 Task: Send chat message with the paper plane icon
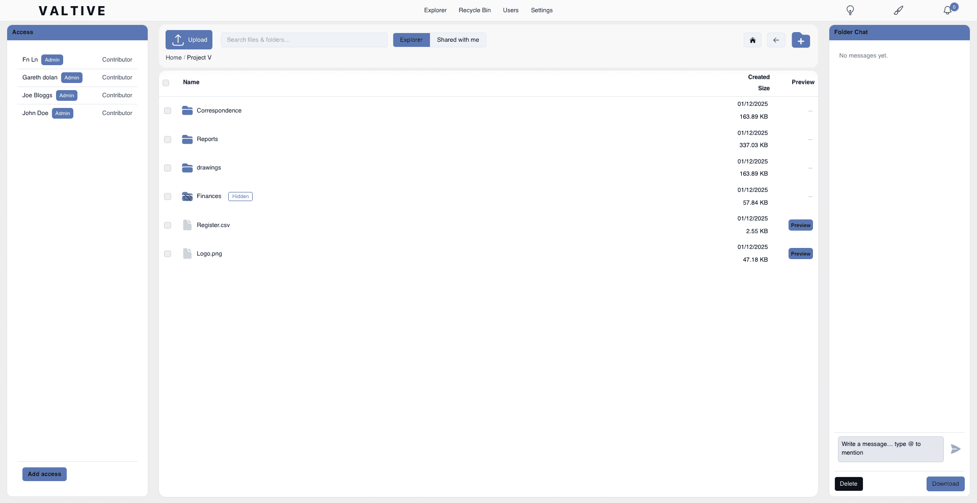point(956,449)
